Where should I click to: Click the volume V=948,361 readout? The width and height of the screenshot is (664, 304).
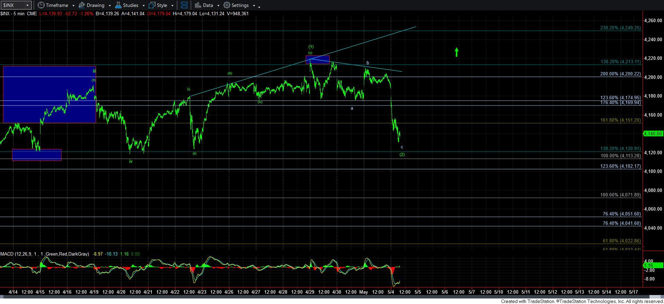pyautogui.click(x=237, y=13)
